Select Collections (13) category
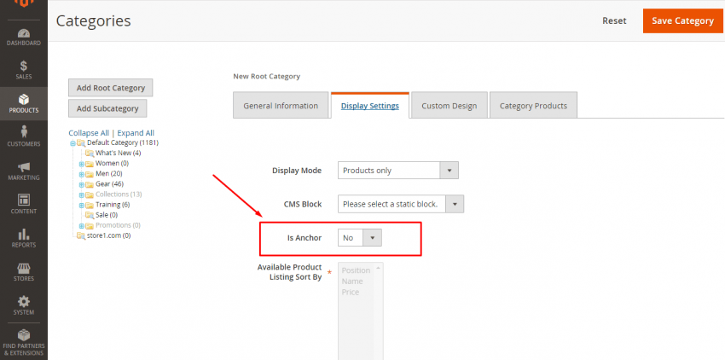The height and width of the screenshot is (360, 725). click(119, 194)
